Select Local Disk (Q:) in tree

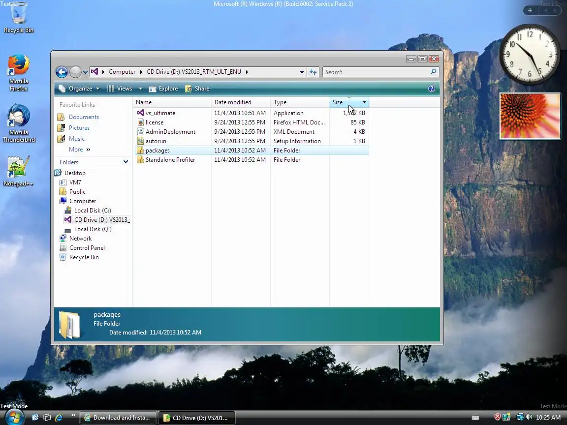[x=93, y=229]
